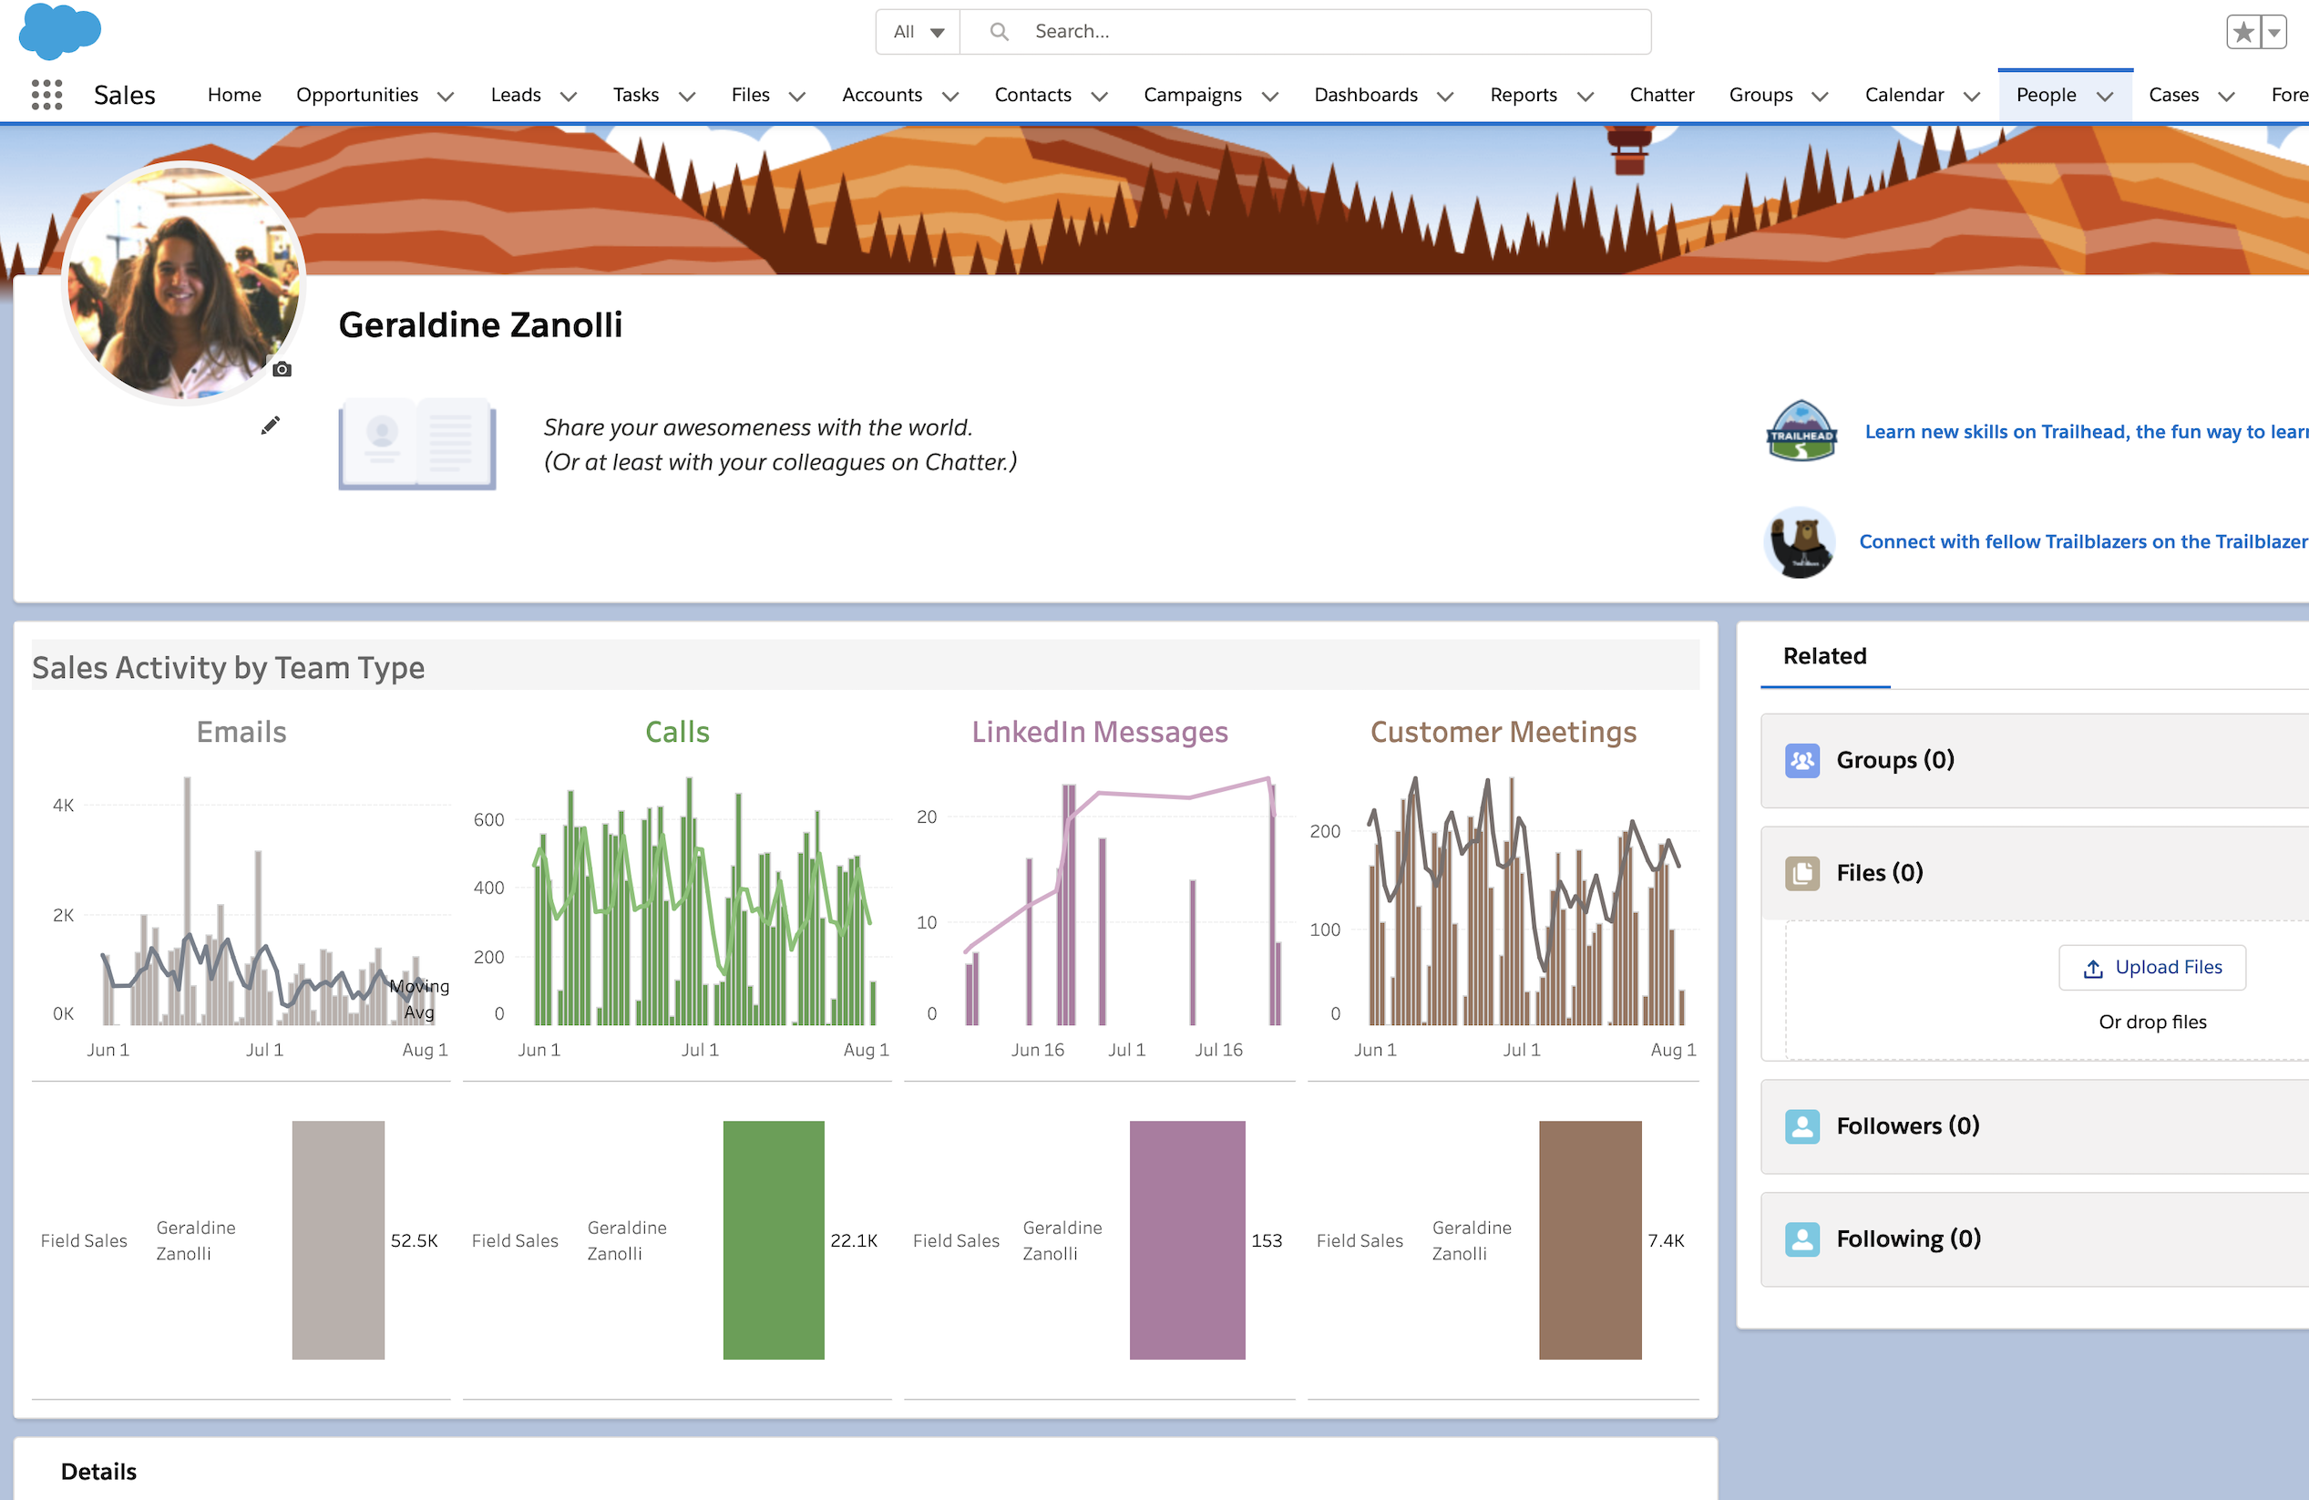
Task: Click the Salesforce cloud logo
Action: 59,32
